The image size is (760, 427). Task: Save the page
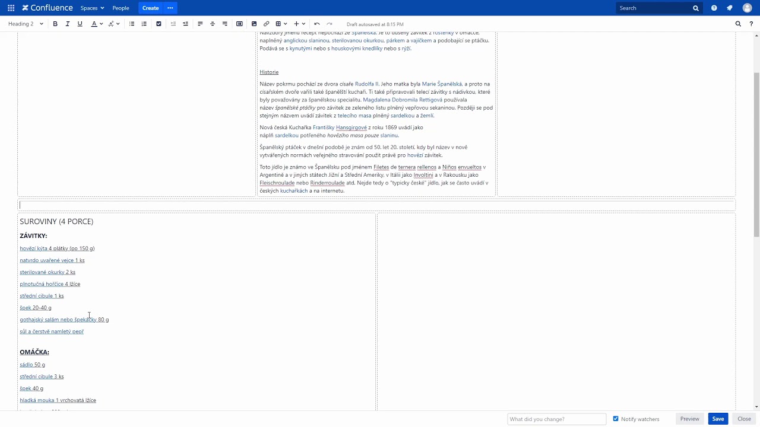coord(718,419)
